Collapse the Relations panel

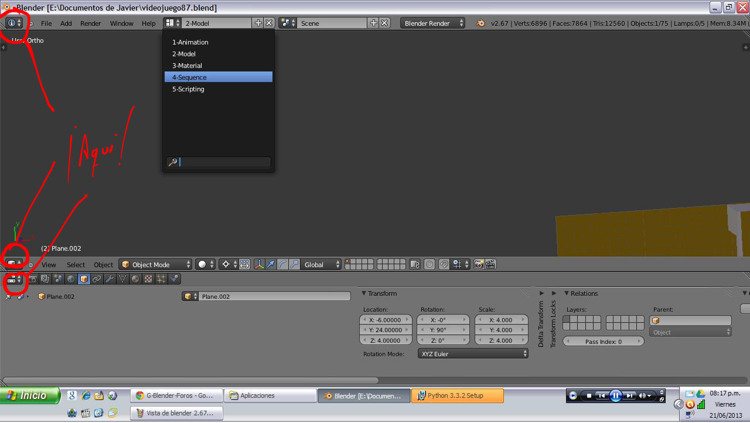click(x=567, y=294)
